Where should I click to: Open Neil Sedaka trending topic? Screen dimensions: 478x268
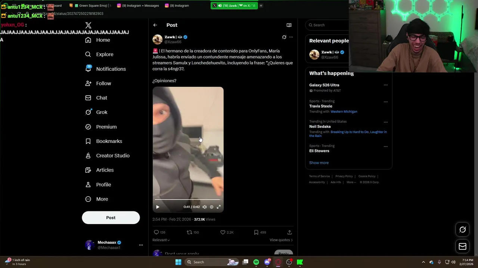(320, 127)
